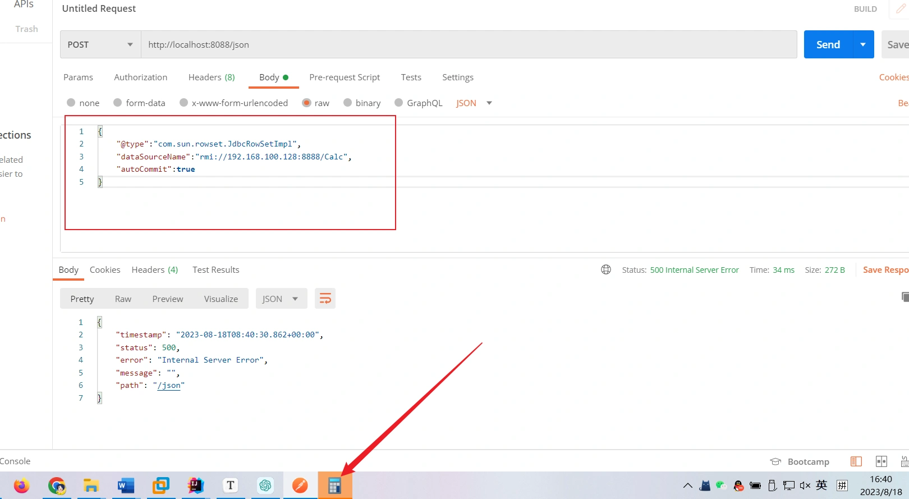
Task: Click the /json path link in response
Action: click(x=169, y=386)
